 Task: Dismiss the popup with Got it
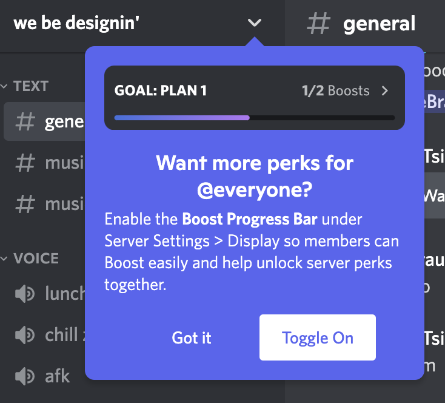192,337
